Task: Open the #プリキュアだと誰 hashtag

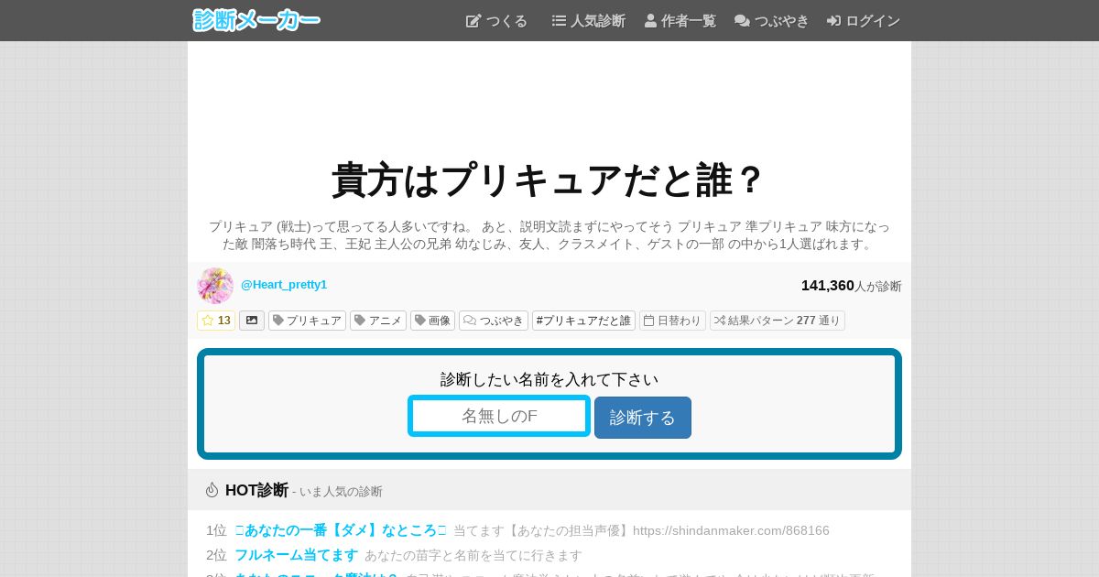Action: (583, 321)
